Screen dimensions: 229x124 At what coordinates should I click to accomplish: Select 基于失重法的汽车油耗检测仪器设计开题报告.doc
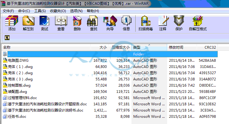click(47, 104)
